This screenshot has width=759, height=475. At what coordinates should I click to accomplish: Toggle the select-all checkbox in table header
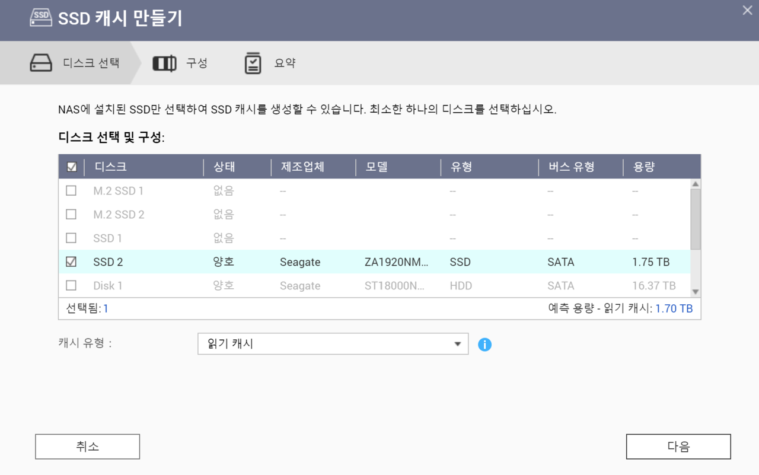pos(72,167)
